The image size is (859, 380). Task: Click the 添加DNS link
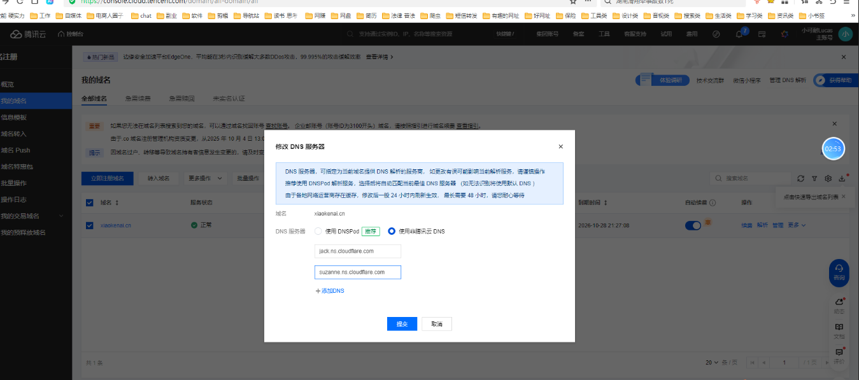(x=330, y=291)
